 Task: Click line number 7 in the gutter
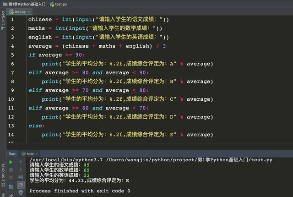coord(12,72)
